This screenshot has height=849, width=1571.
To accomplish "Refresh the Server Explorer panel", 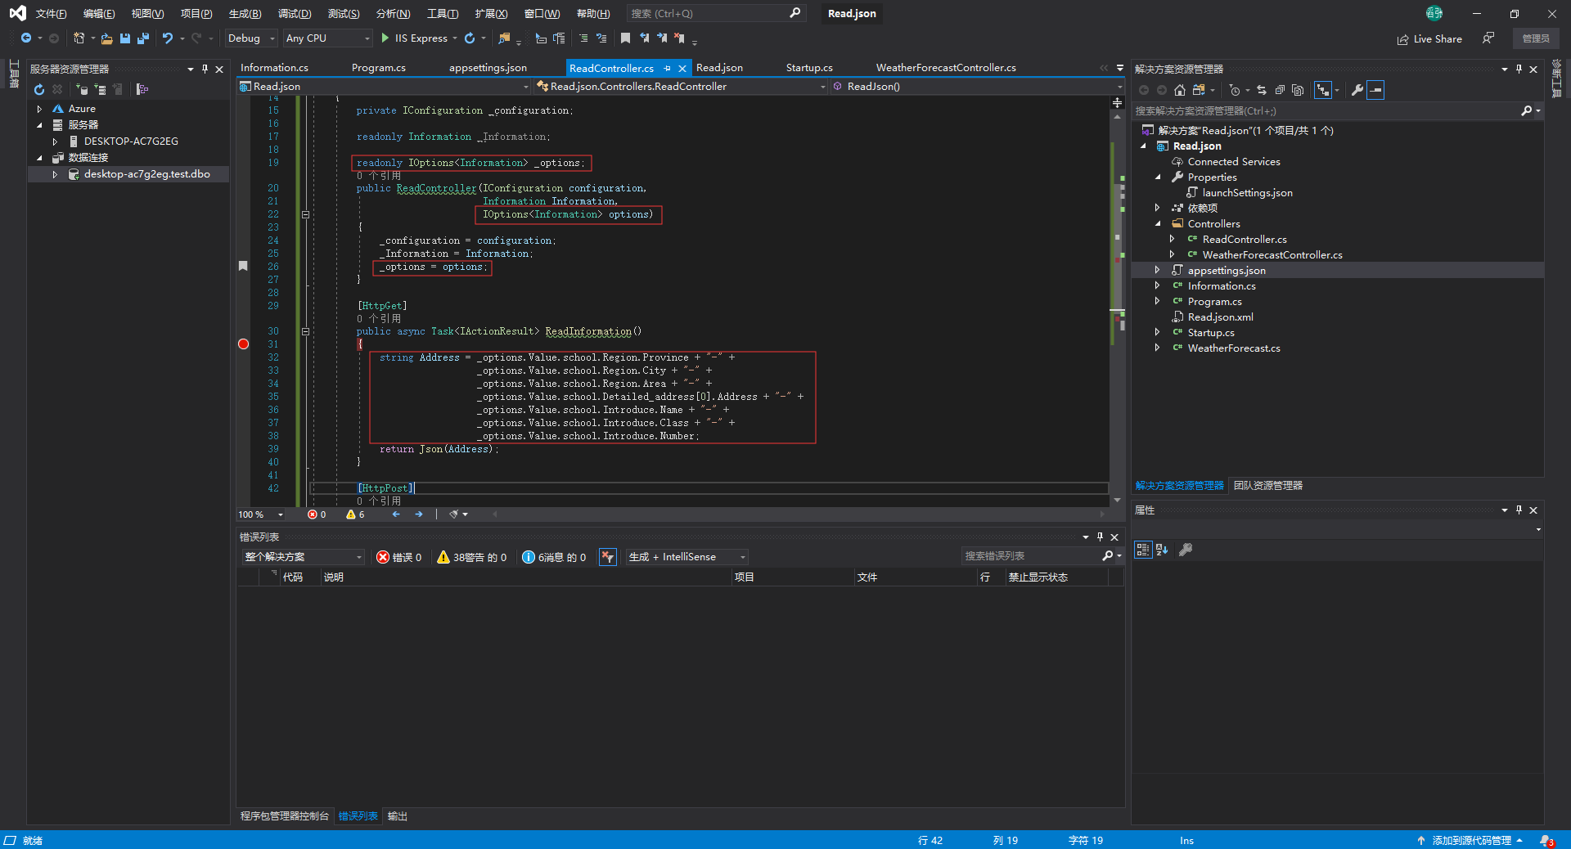I will click(x=38, y=90).
